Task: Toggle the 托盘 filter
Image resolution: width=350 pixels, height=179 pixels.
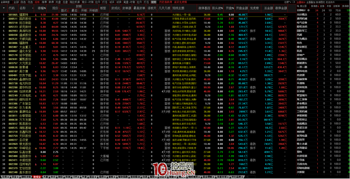Action: pos(58,2)
